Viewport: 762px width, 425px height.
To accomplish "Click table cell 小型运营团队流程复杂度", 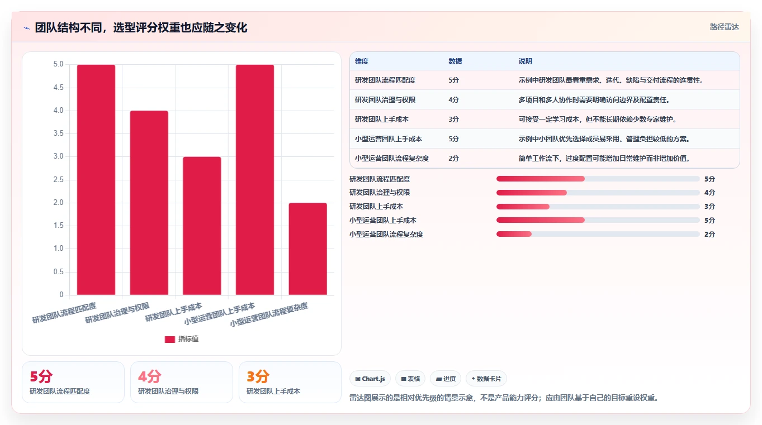I will (x=392, y=159).
